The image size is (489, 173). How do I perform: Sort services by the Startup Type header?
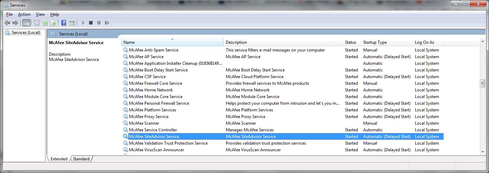click(x=386, y=42)
